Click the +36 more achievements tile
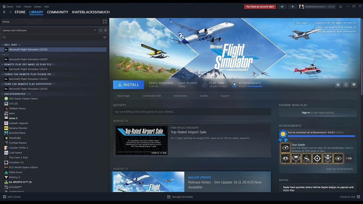Screen dimensions: 363x204 349,158
